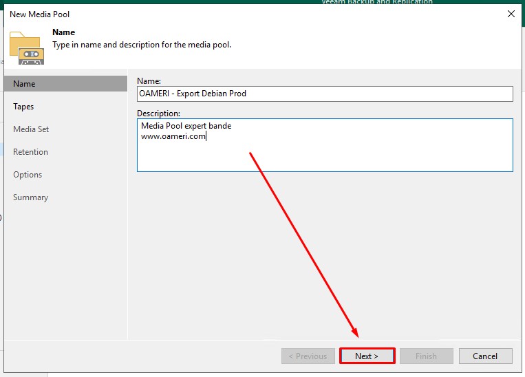Click the www.oameri.com text in Description

[173, 136]
